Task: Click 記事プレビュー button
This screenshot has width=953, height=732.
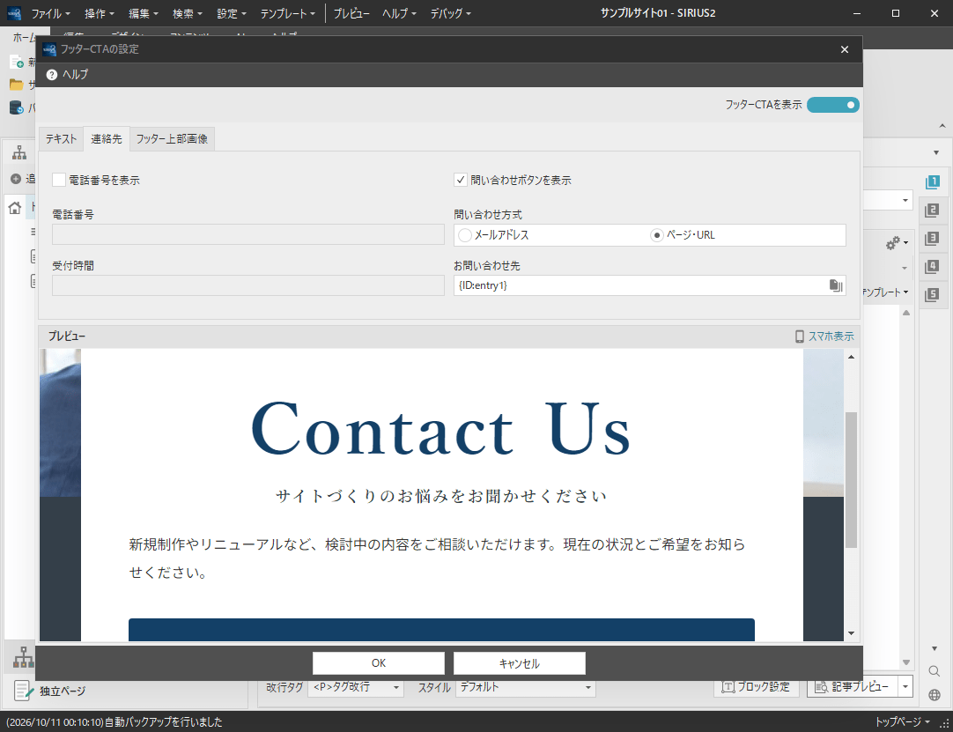Action: coord(852,687)
